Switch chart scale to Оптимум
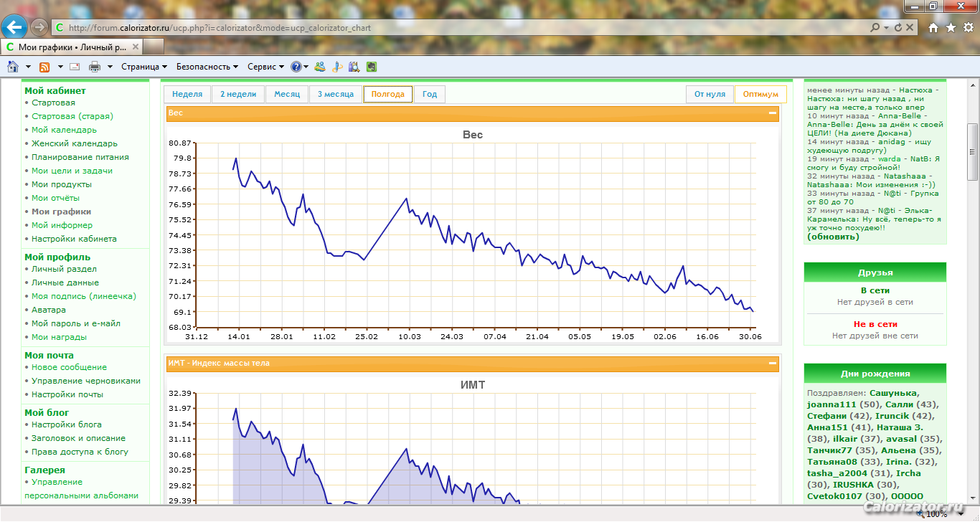Viewport: 980px width, 522px height. coord(760,95)
